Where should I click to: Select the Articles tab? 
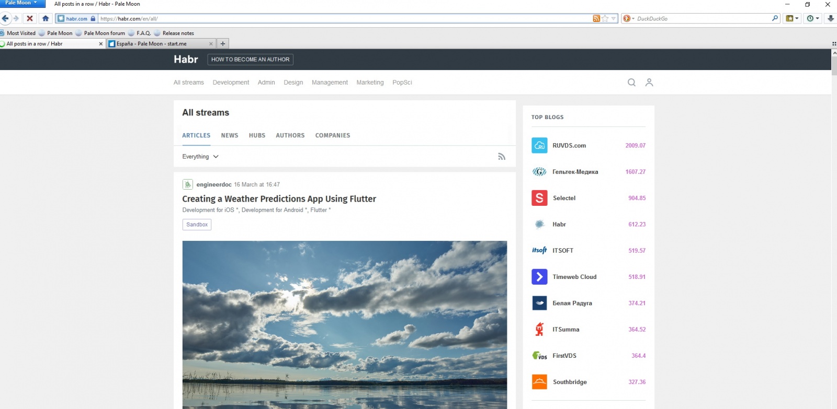coord(196,135)
